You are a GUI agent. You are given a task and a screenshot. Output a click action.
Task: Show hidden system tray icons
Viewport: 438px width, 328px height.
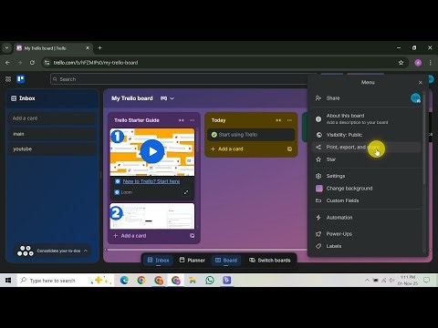(367, 281)
